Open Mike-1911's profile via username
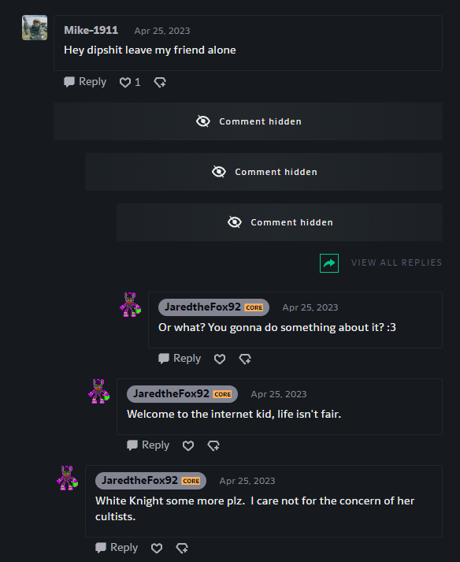This screenshot has width=460, height=562. [x=91, y=31]
